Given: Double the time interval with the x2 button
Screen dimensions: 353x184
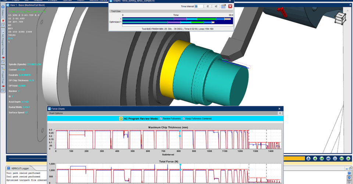Looking at the screenshot, I should pyautogui.click(x=216, y=6).
